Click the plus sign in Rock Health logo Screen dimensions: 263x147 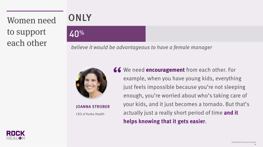click(20, 138)
